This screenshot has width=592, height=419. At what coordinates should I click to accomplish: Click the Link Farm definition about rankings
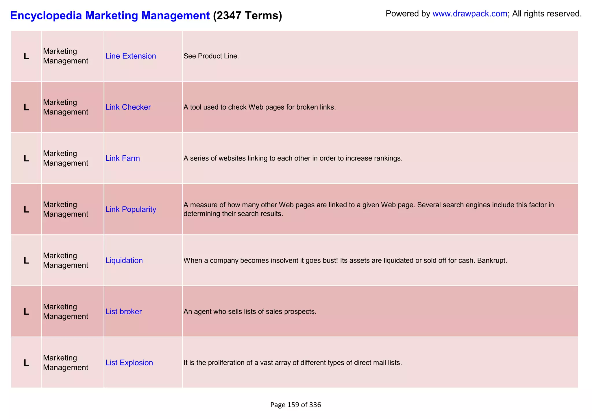[293, 158]
